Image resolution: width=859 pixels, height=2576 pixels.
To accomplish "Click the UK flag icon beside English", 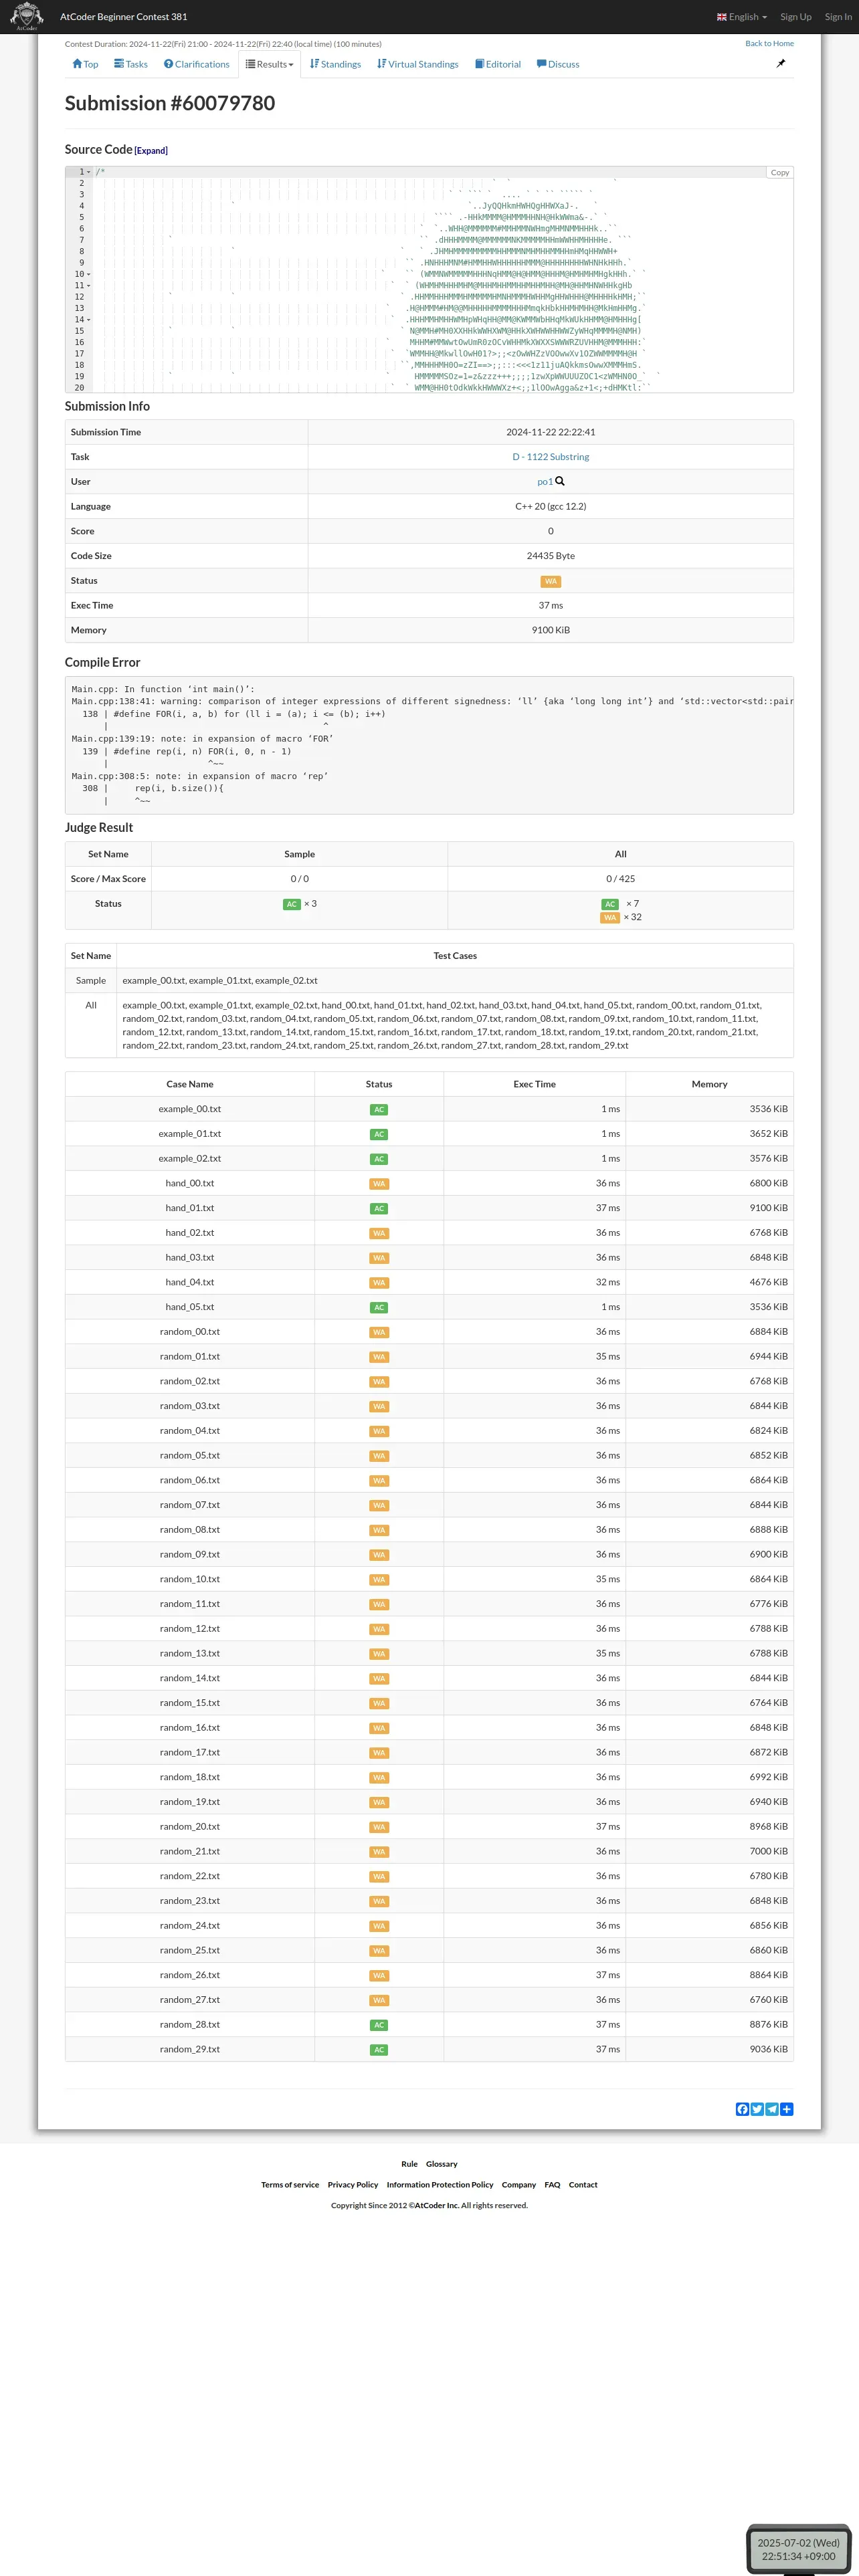I will 722,17.
